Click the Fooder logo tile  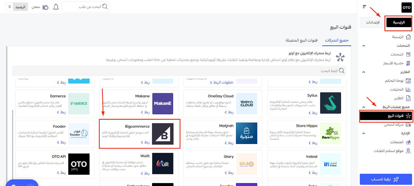tap(79, 134)
